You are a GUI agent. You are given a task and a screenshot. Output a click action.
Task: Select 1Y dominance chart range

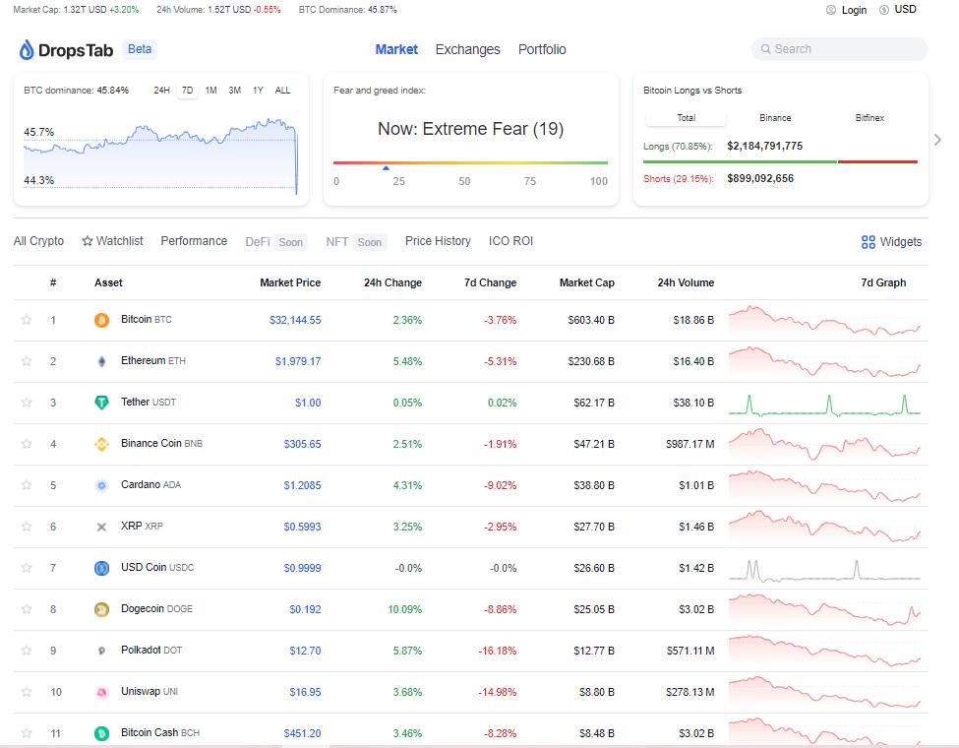[x=258, y=91]
